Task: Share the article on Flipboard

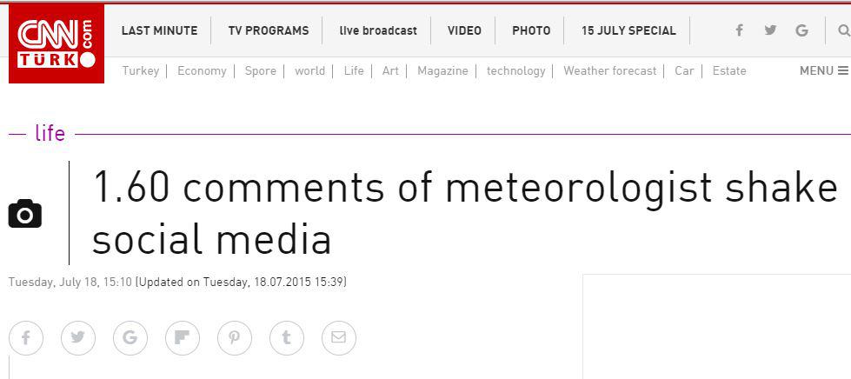Action: (183, 338)
